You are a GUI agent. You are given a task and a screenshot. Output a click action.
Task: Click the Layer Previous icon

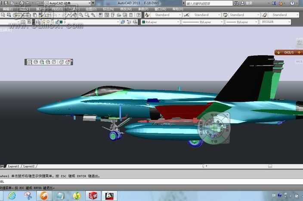[129, 22]
